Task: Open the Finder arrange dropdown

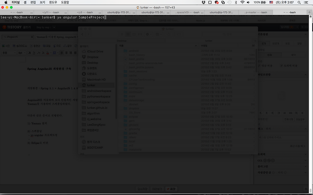Action: click(x=159, y=34)
